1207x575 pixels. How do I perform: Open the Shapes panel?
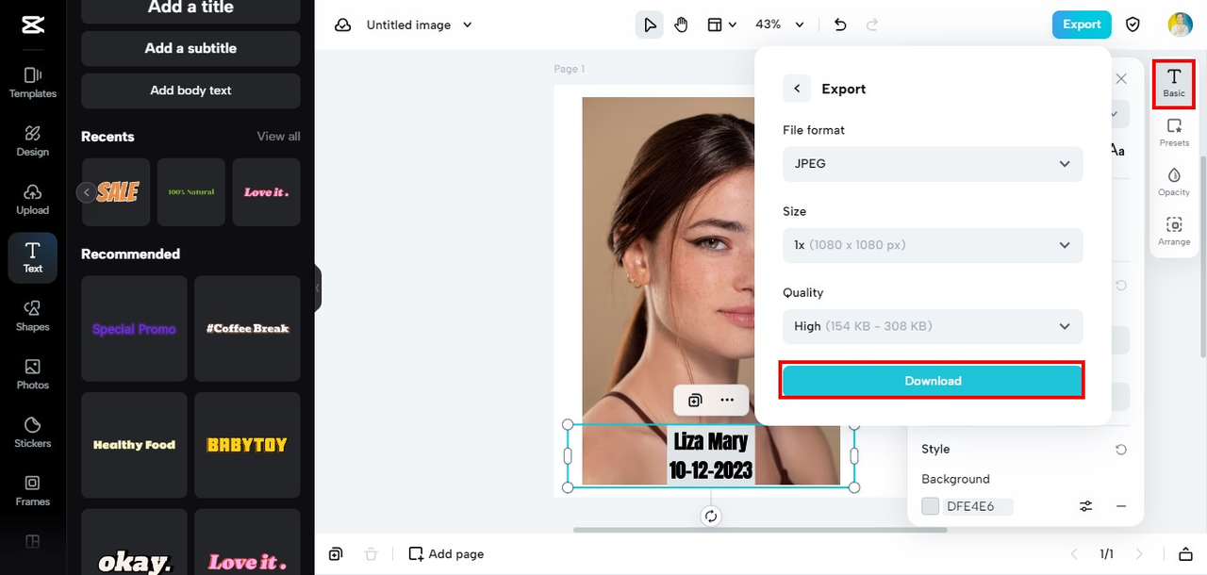32,313
